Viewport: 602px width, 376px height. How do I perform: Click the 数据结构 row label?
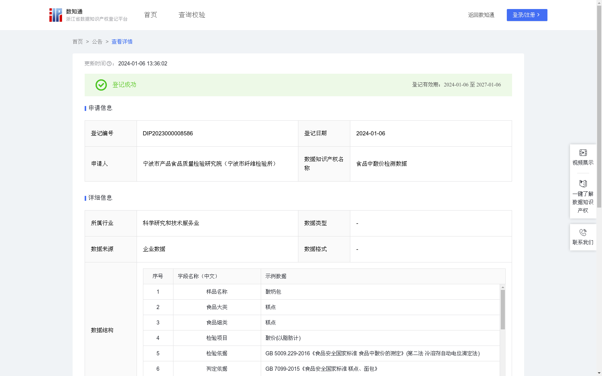tap(102, 331)
